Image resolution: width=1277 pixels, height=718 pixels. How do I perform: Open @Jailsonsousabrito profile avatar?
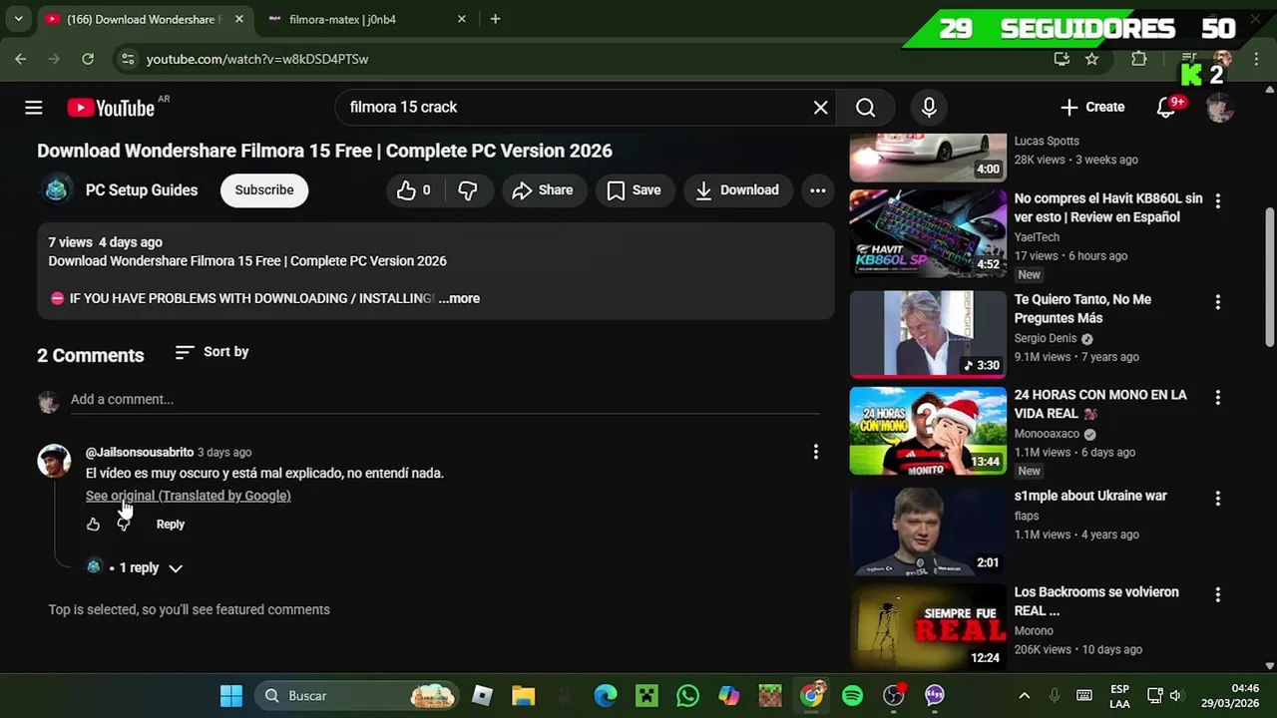[x=54, y=461]
